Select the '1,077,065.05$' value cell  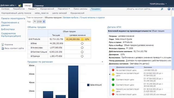coord(56,48)
